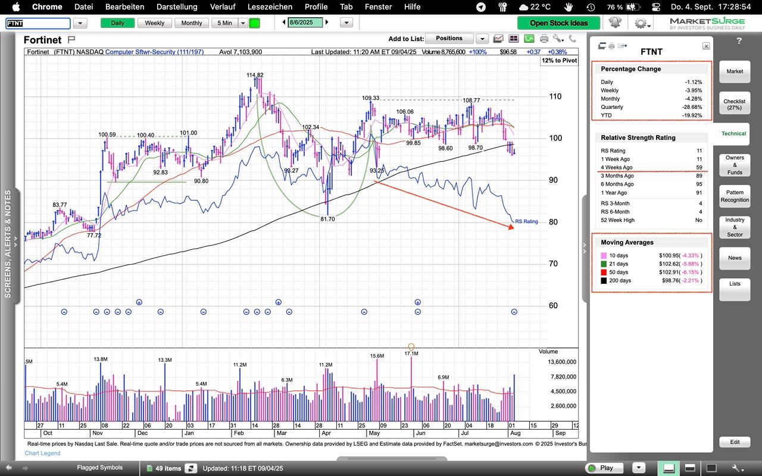762x476 pixels.
Task: Open the Pattern Recognition side tab
Action: tap(735, 196)
